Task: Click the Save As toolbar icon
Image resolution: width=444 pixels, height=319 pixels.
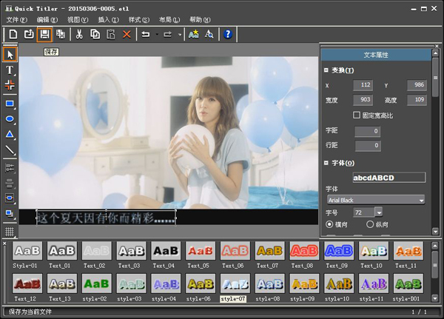Action: pos(61,34)
